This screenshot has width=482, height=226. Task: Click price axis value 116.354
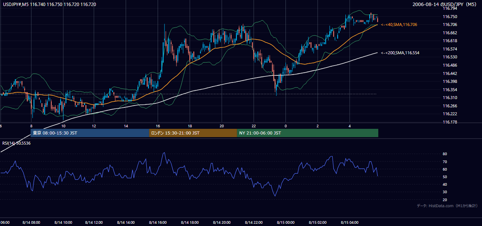(450, 90)
